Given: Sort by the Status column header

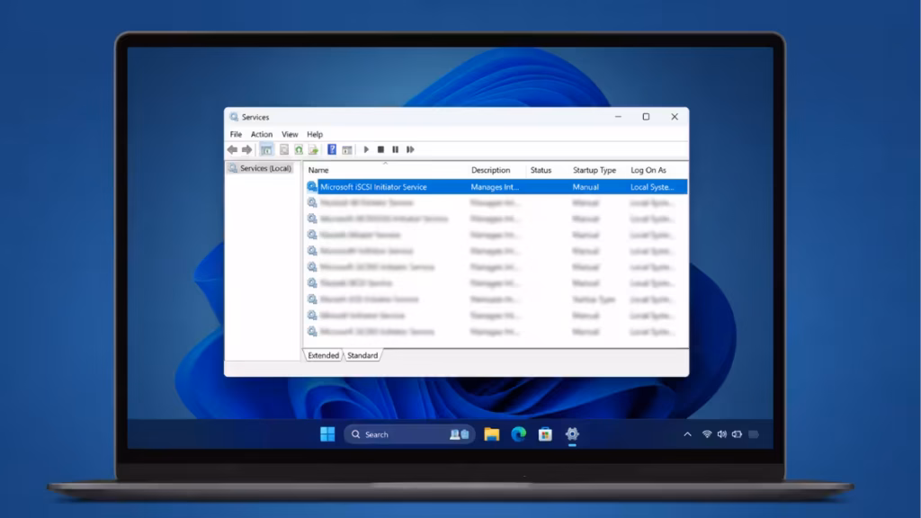Looking at the screenshot, I should point(541,170).
